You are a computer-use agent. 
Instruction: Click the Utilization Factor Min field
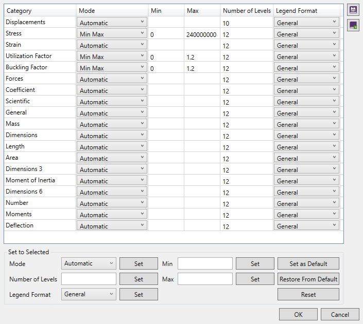166,56
